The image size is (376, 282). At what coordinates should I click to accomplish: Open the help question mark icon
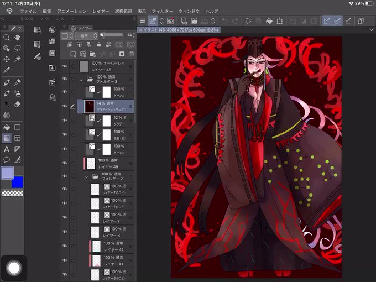point(361,21)
